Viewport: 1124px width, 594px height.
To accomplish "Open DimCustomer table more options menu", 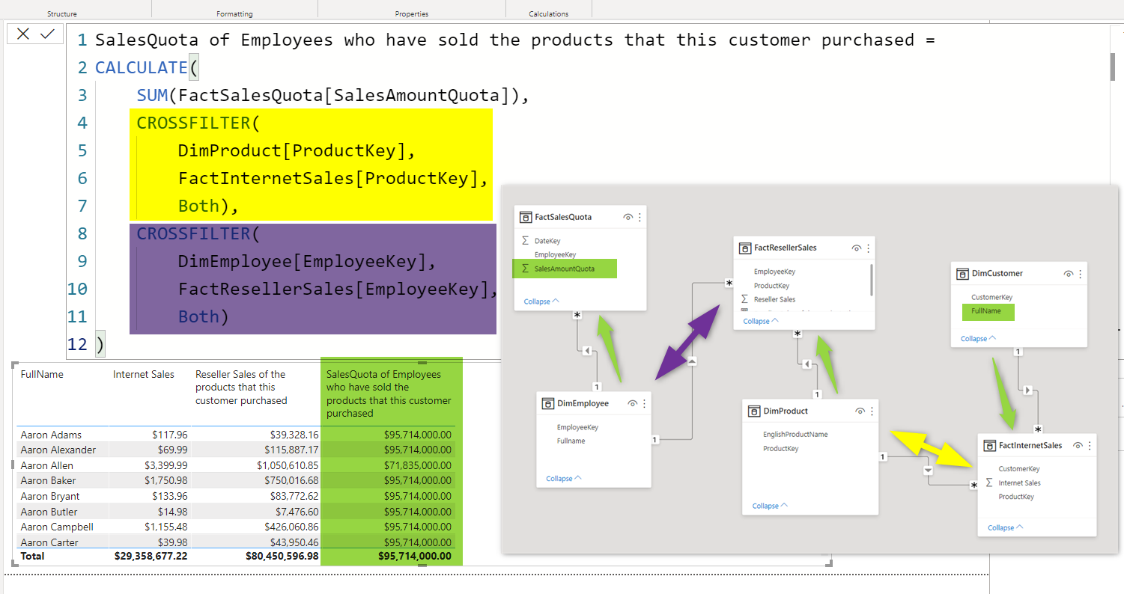I will pos(1080,274).
